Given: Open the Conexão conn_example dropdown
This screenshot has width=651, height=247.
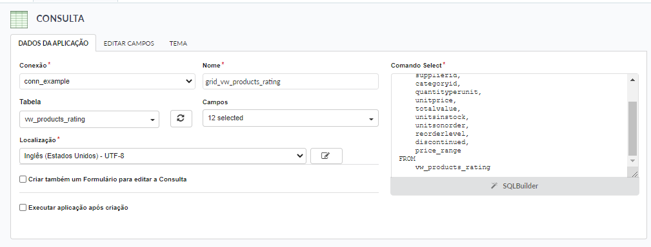Looking at the screenshot, I should point(107,82).
